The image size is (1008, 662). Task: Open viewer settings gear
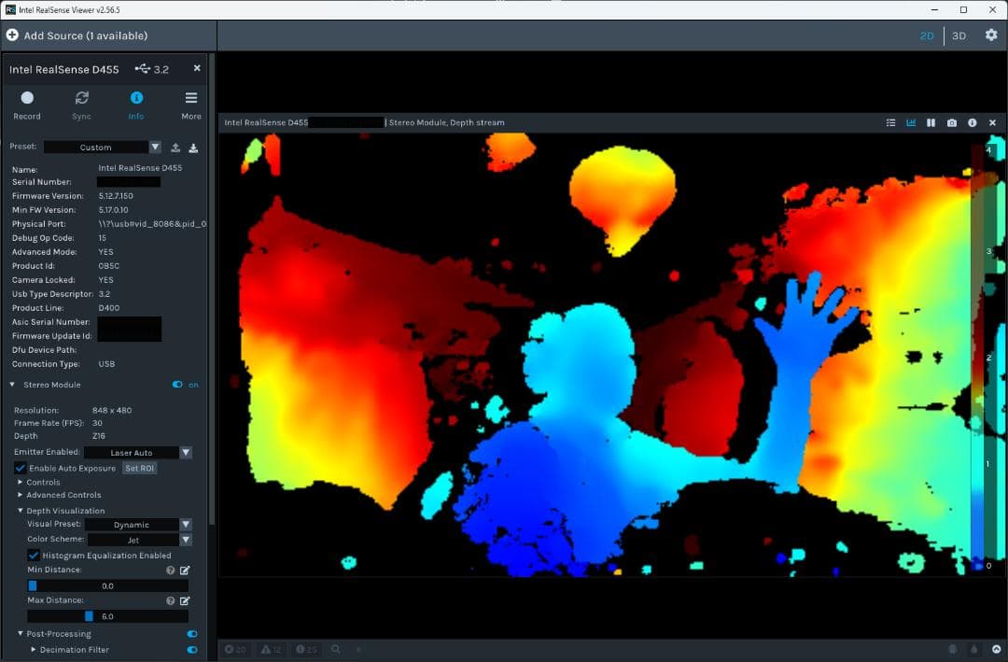pos(991,35)
